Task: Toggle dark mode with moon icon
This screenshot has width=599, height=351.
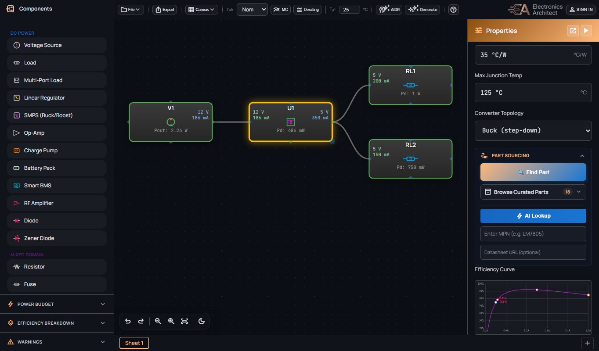Action: (x=202, y=321)
